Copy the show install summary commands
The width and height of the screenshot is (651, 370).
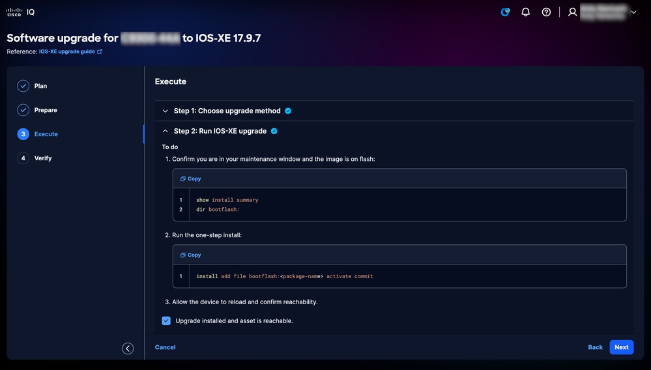(x=190, y=178)
